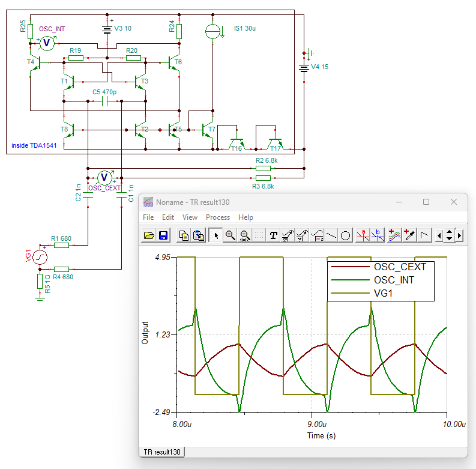Image resolution: width=476 pixels, height=469 pixels.
Task: Select the TR result130 tab
Action: pos(162,452)
